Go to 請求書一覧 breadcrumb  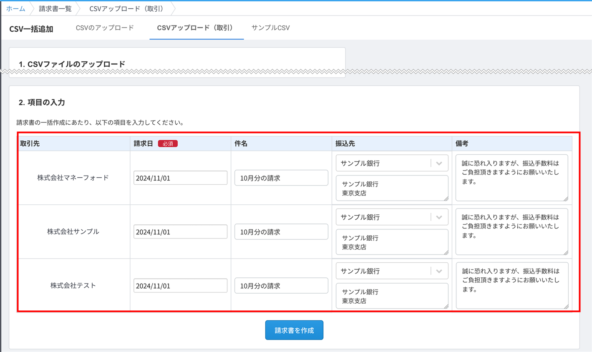pos(55,9)
